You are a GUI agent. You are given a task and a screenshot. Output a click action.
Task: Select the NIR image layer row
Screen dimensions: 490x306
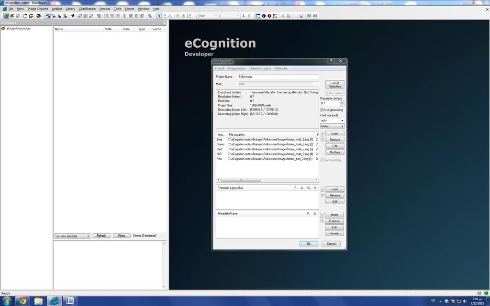tap(267, 154)
